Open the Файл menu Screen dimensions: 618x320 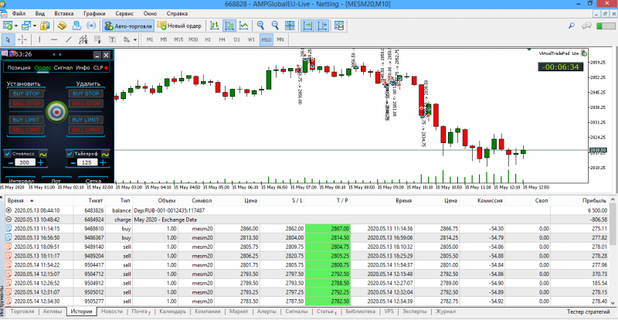coord(19,13)
